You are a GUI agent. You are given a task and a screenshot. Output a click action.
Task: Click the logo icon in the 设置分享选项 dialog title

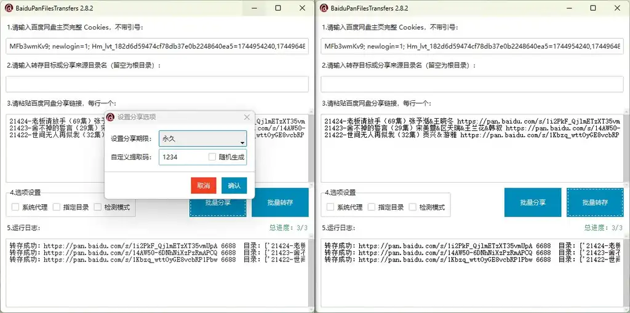[x=111, y=117]
